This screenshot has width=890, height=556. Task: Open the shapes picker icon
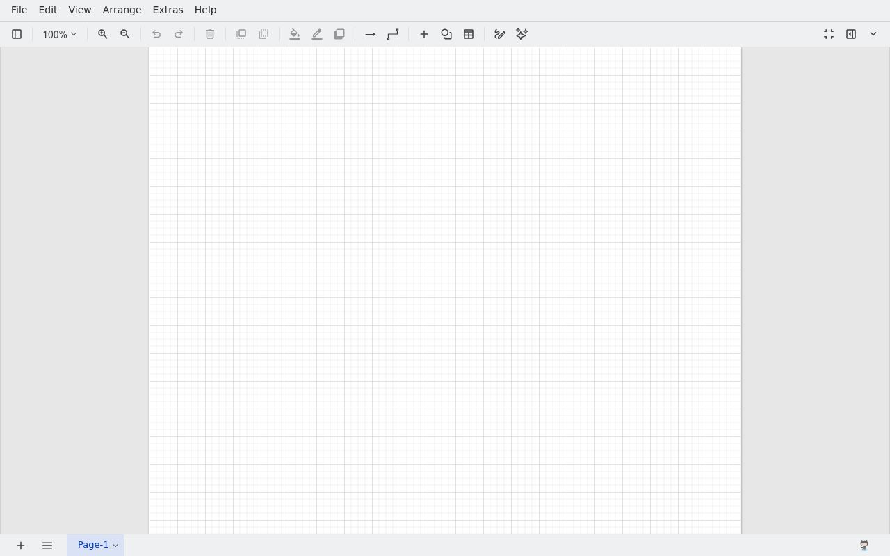tap(446, 34)
